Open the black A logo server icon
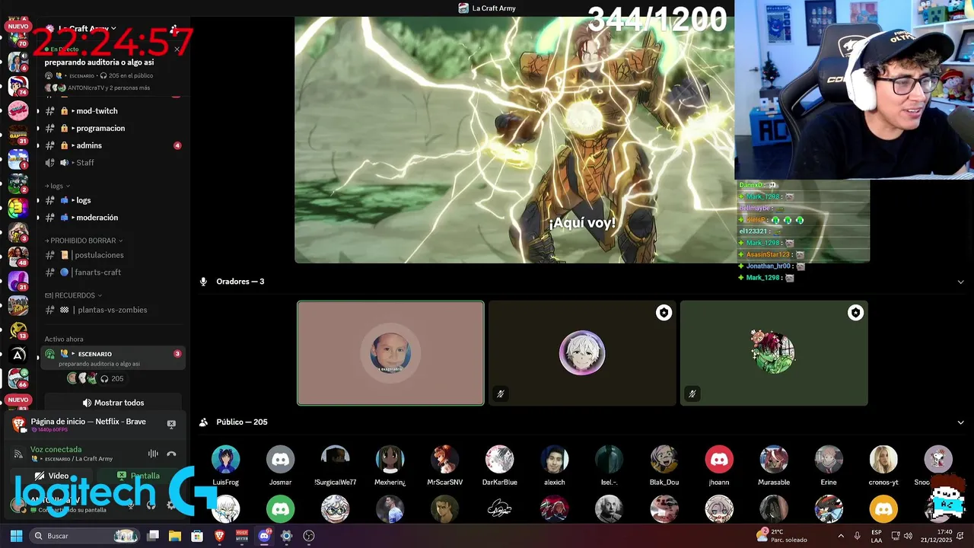 pos(18,354)
